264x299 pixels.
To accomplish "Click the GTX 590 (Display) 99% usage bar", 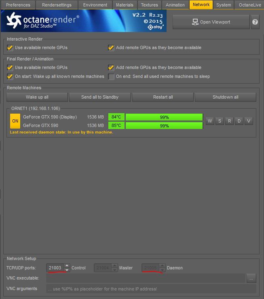I will pyautogui.click(x=164, y=117).
